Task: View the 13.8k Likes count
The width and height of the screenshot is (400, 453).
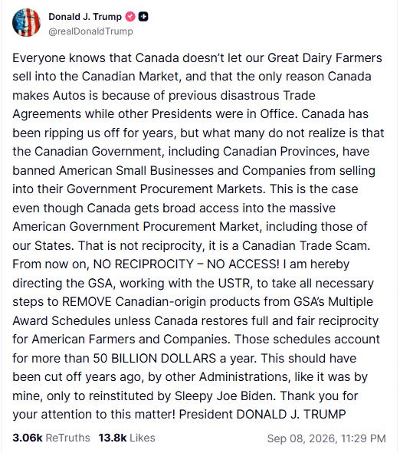Action: 113,438
